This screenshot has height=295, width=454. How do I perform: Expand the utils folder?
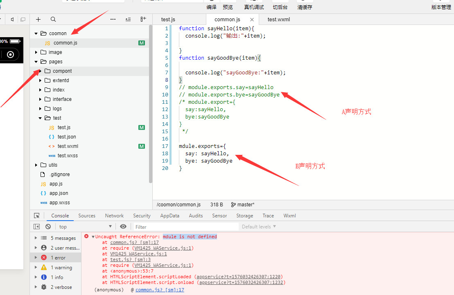point(53,165)
